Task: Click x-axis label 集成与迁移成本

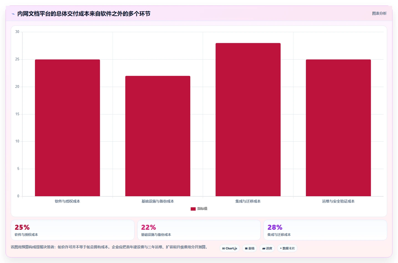Action: click(x=248, y=201)
